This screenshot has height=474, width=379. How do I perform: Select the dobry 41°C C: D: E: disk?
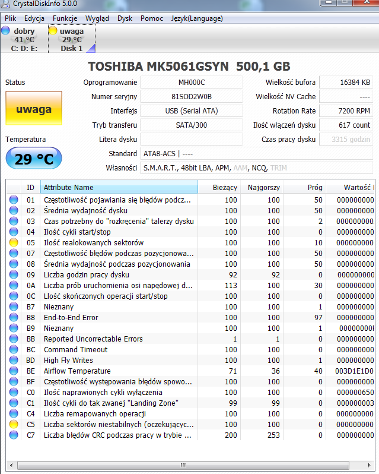pyautogui.click(x=24, y=39)
